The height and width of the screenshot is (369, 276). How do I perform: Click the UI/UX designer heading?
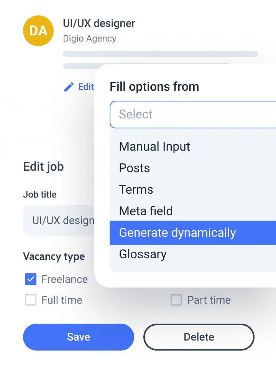(x=99, y=23)
